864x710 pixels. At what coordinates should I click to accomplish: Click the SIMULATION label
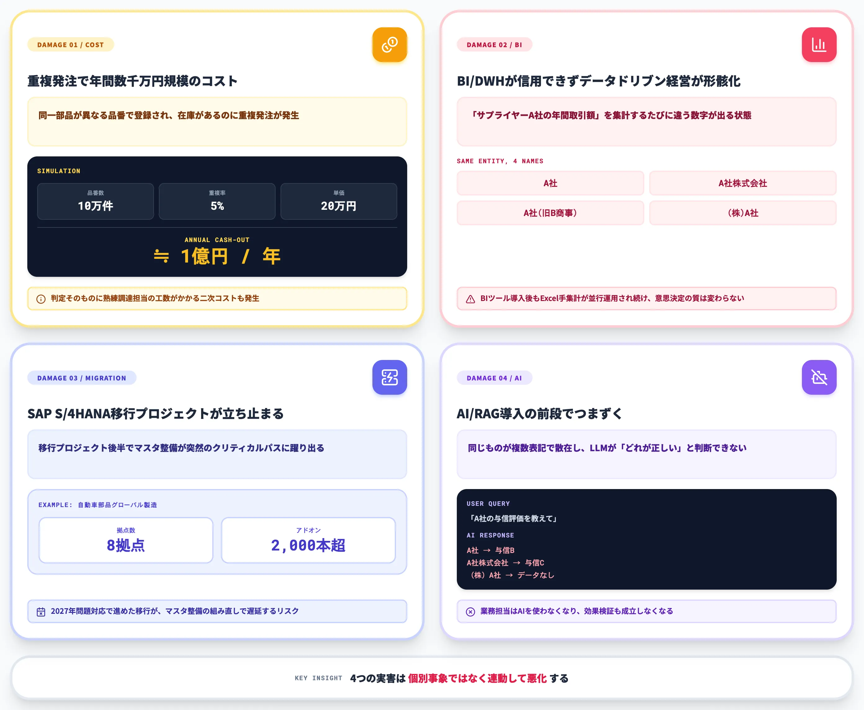[x=58, y=171]
